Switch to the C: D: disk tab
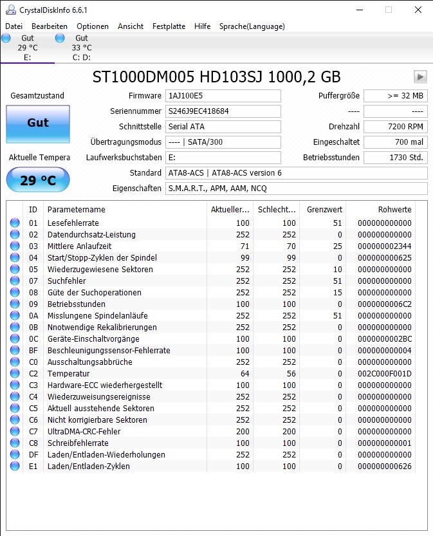This screenshot has height=536, width=433. 81,48
